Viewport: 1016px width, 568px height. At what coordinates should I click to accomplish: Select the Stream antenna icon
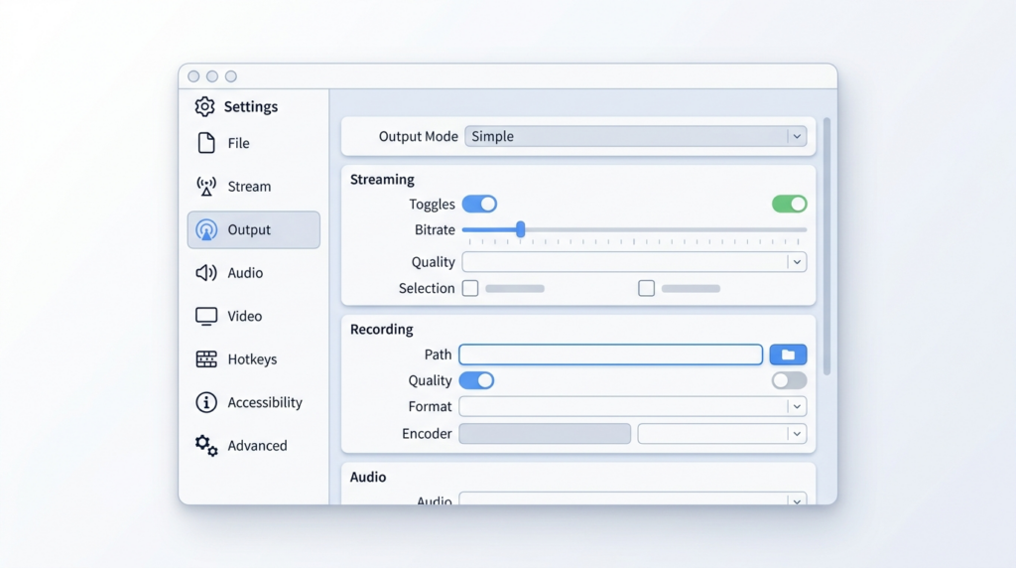(206, 186)
